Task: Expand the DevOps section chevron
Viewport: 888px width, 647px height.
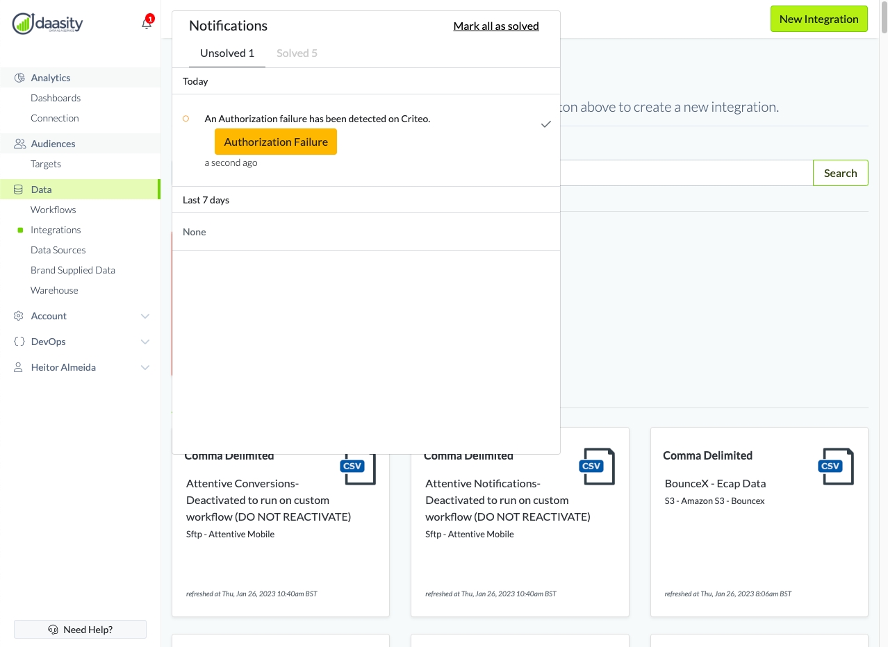Action: 145,342
